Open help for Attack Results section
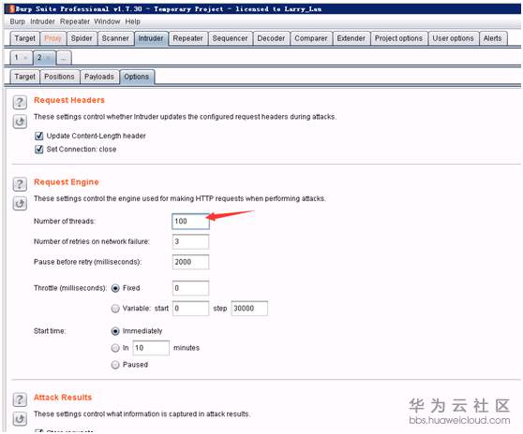The image size is (523, 434). click(x=20, y=399)
